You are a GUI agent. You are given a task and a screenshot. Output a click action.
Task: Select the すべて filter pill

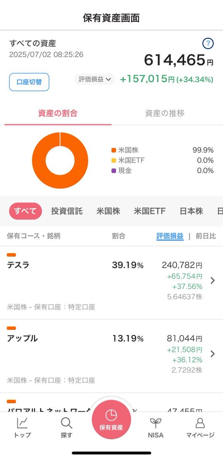(25, 211)
